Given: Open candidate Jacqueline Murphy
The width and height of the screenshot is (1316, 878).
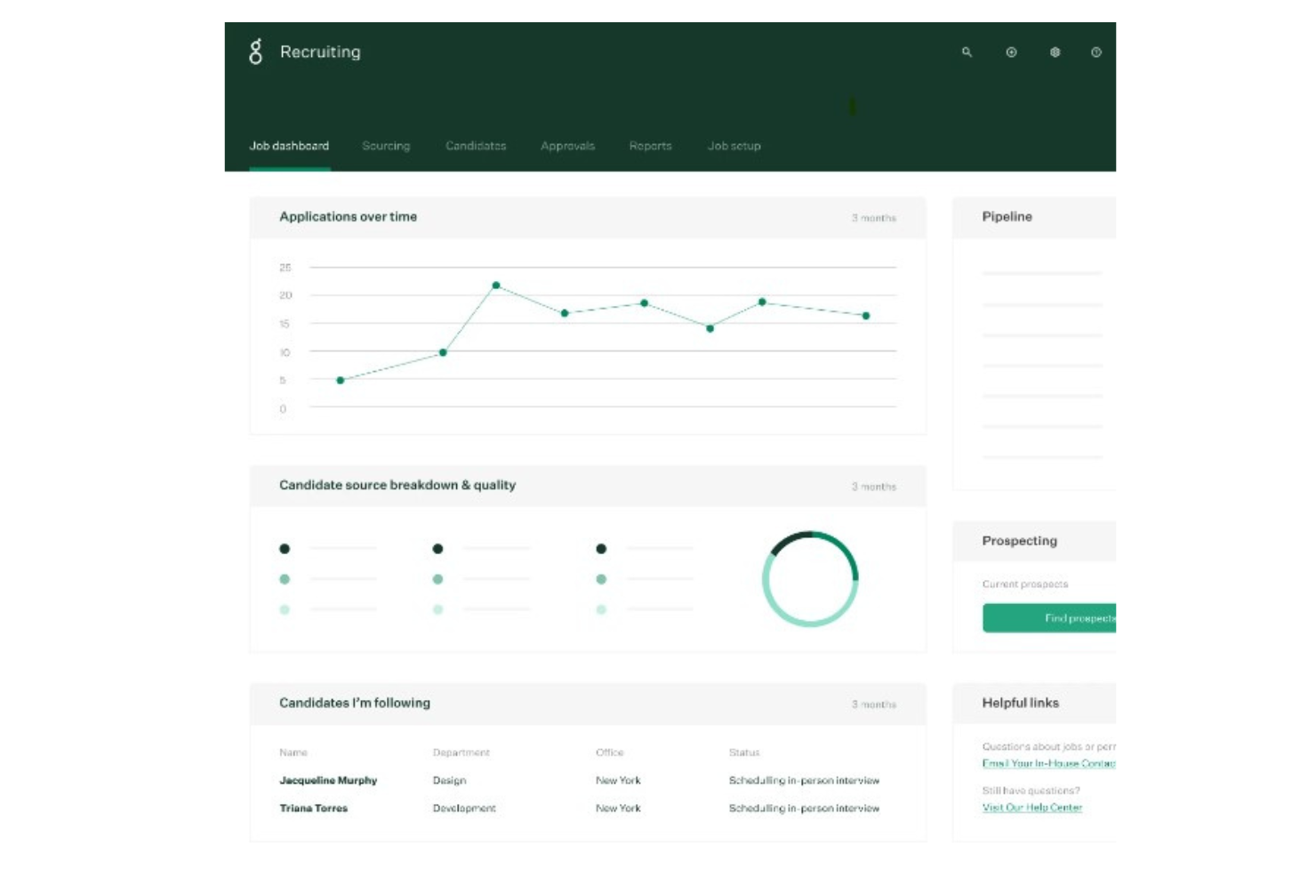Looking at the screenshot, I should (x=328, y=780).
